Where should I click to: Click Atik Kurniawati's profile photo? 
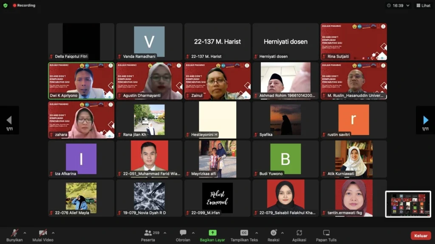pos(354,159)
